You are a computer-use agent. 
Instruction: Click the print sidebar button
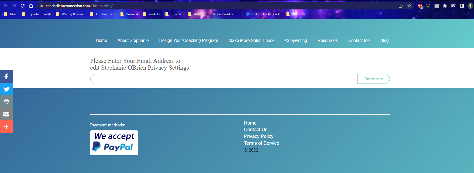click(6, 102)
